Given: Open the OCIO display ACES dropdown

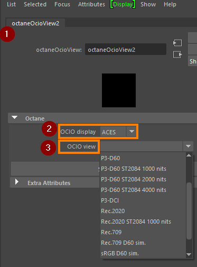Looking at the screenshot, I should click(118, 132).
